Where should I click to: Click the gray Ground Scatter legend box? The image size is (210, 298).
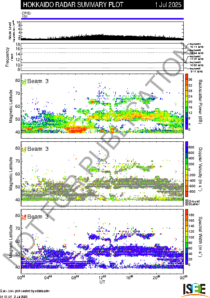[x=187, y=202]
